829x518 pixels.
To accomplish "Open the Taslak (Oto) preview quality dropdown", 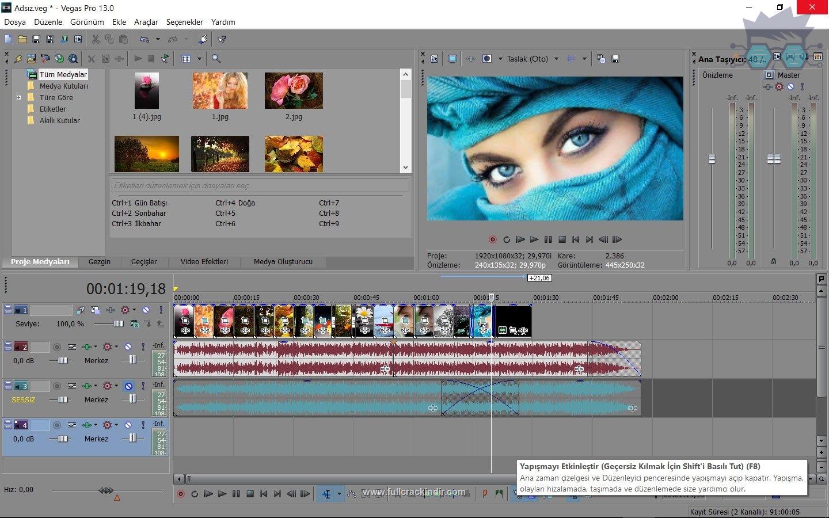I will click(x=556, y=59).
